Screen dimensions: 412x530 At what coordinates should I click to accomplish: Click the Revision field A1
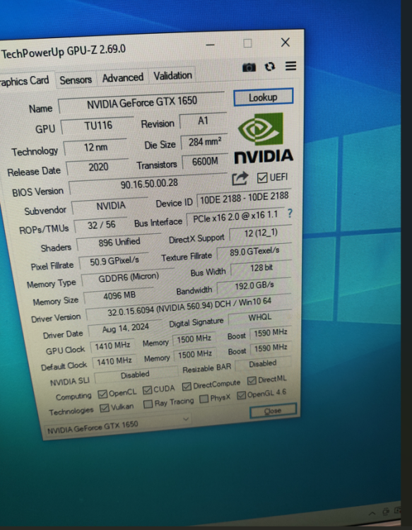pyautogui.click(x=203, y=121)
